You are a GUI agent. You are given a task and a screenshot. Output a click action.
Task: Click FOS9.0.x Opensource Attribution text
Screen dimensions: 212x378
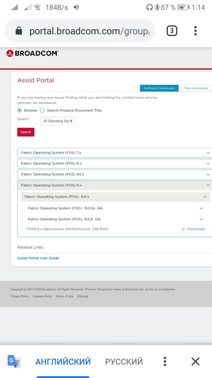pos(67,229)
